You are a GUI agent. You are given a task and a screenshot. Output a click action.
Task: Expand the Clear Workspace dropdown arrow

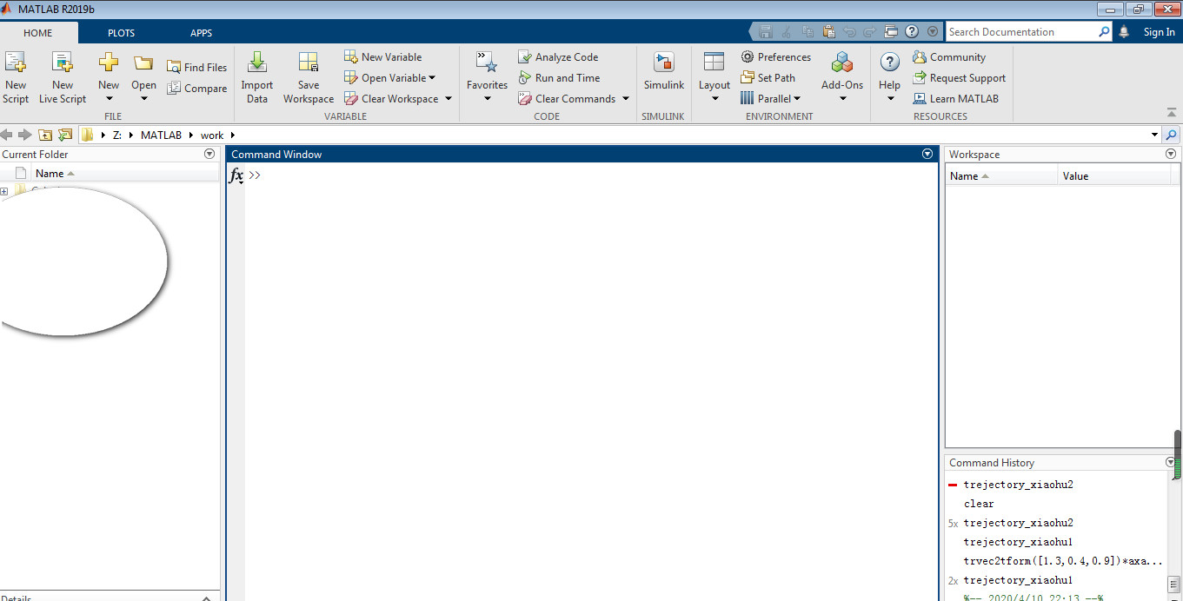[449, 98]
